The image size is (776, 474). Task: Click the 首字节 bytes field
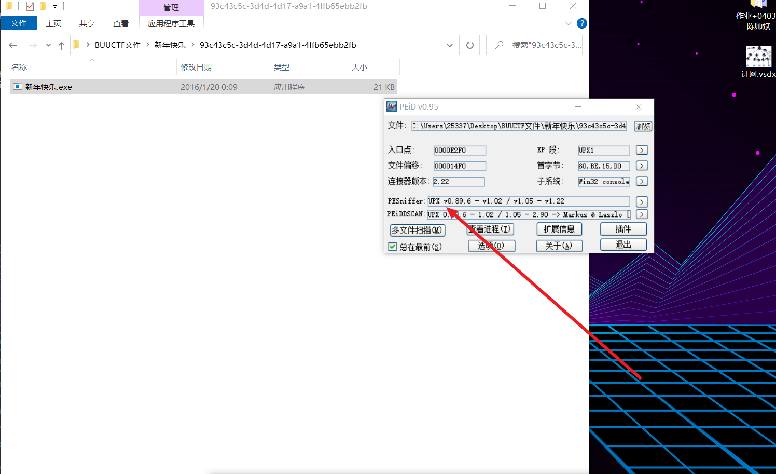[x=604, y=166]
